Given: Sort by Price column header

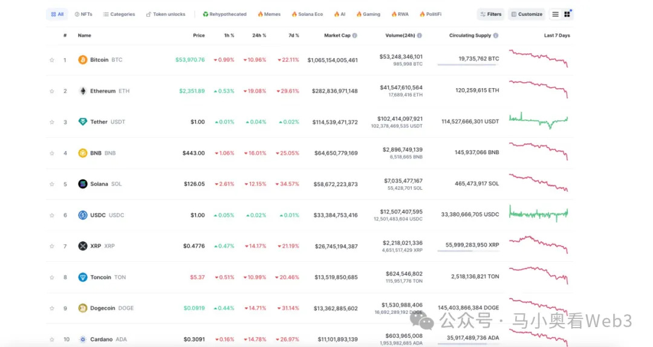Looking at the screenshot, I should pyautogui.click(x=199, y=36).
